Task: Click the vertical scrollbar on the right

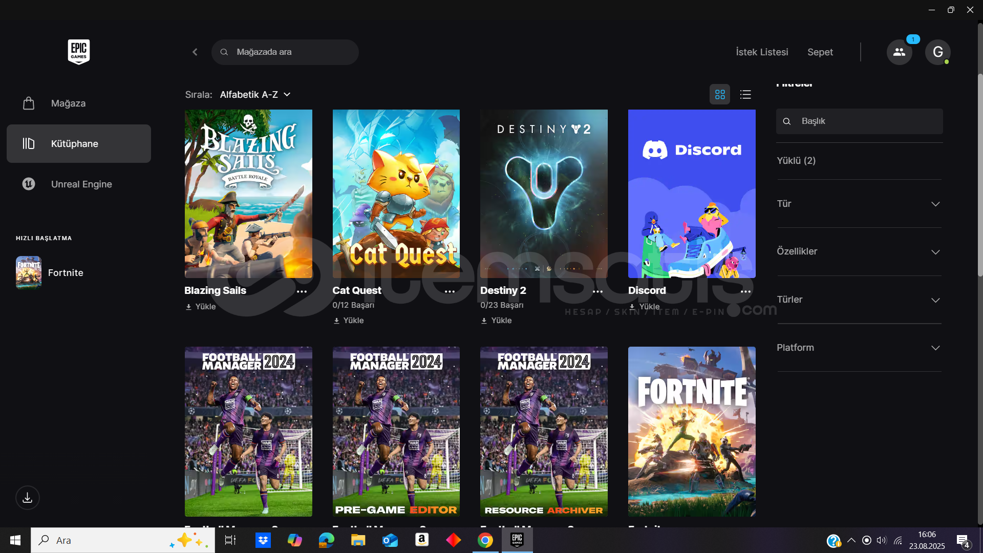Action: 980,174
